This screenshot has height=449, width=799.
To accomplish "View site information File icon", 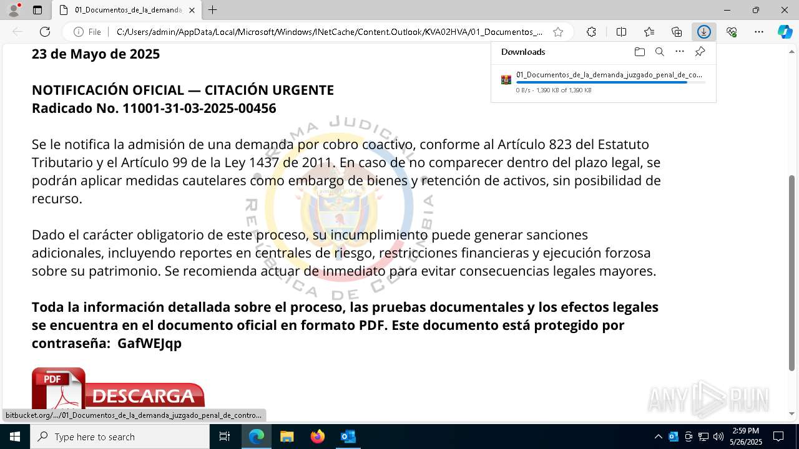I will [x=87, y=32].
